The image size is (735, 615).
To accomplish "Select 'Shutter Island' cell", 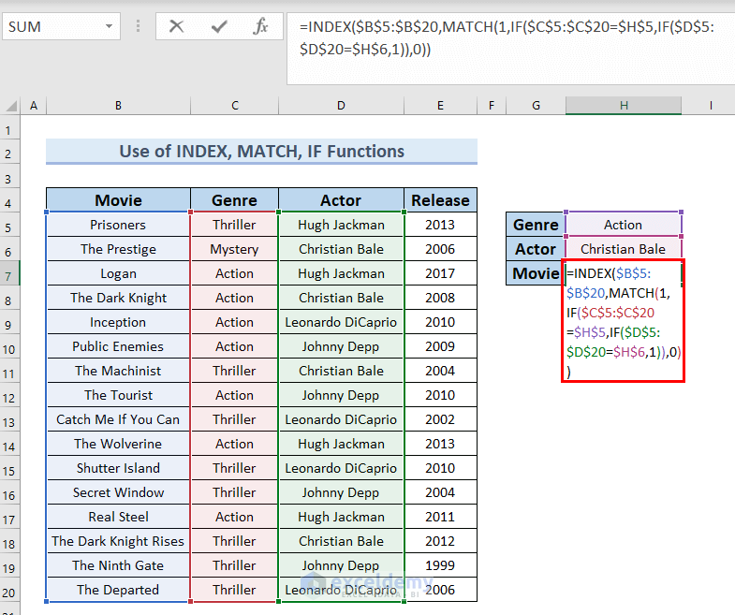I will pos(118,468).
